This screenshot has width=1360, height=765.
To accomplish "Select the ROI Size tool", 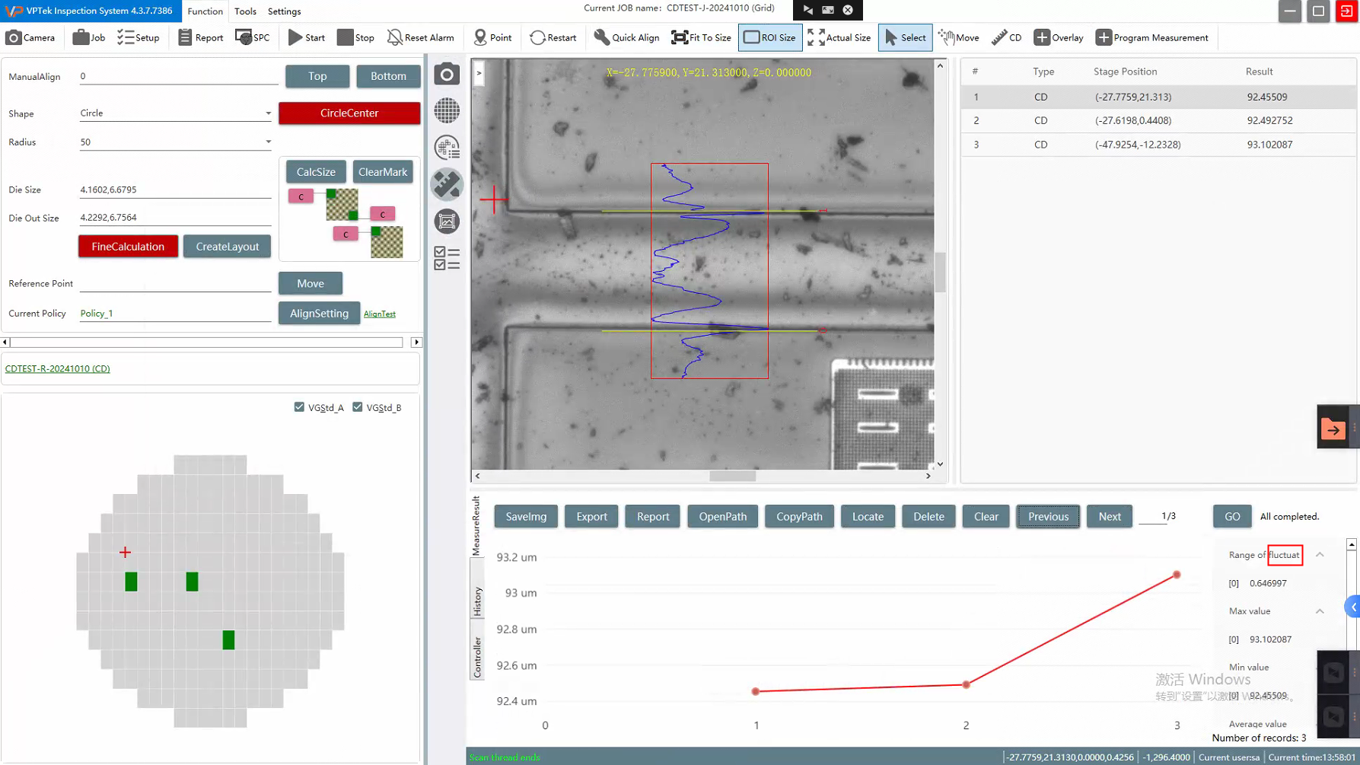I will [769, 37].
